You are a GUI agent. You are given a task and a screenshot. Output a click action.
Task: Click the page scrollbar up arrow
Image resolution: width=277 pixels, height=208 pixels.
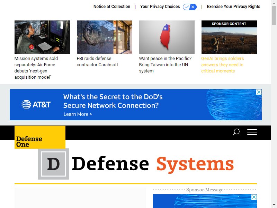(x=274, y=3)
